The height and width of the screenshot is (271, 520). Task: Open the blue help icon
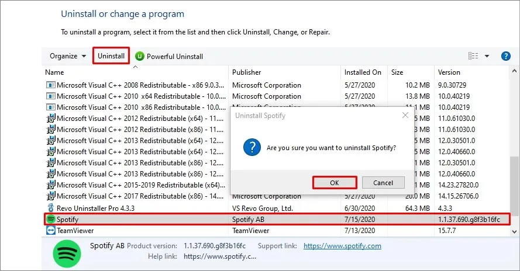[506, 56]
